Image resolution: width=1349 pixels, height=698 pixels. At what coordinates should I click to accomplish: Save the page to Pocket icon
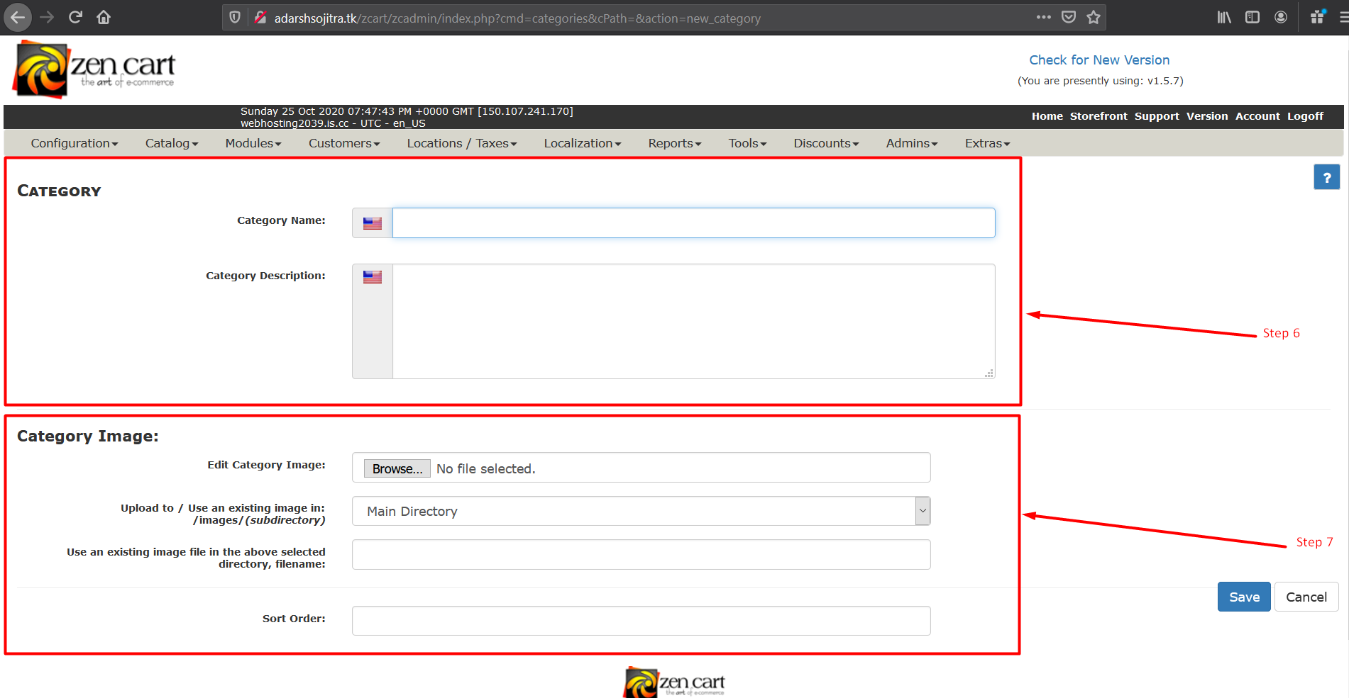coord(1069,17)
